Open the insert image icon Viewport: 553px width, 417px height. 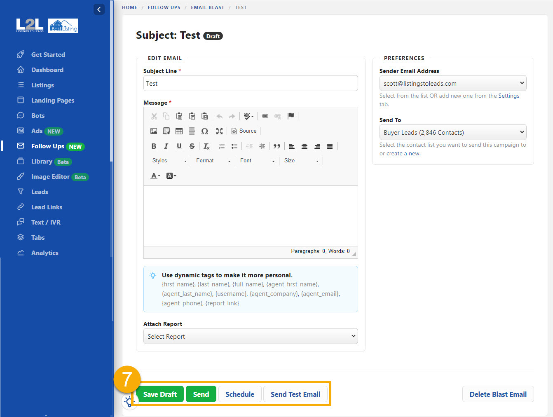pyautogui.click(x=154, y=131)
